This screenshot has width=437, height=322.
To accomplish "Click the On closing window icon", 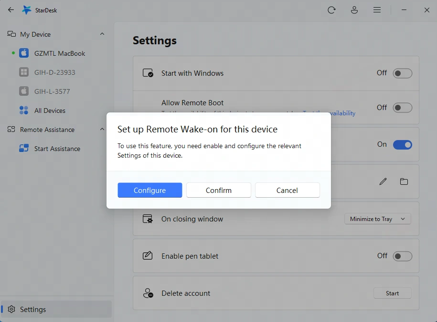I will 148,219.
